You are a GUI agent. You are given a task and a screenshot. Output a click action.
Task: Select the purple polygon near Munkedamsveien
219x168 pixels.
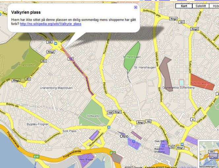[94, 135]
